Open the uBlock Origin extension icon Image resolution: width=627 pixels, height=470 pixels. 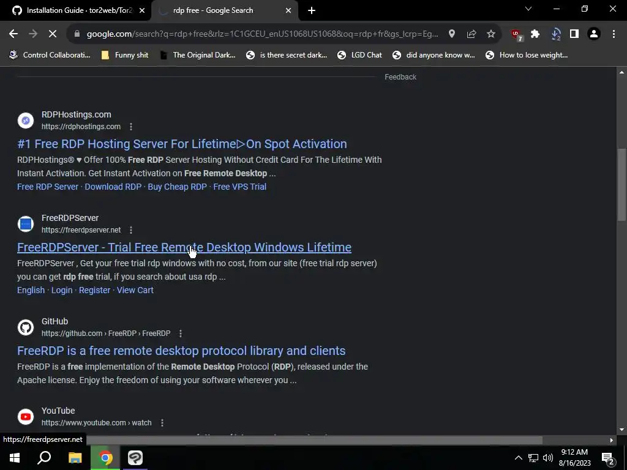pos(517,34)
